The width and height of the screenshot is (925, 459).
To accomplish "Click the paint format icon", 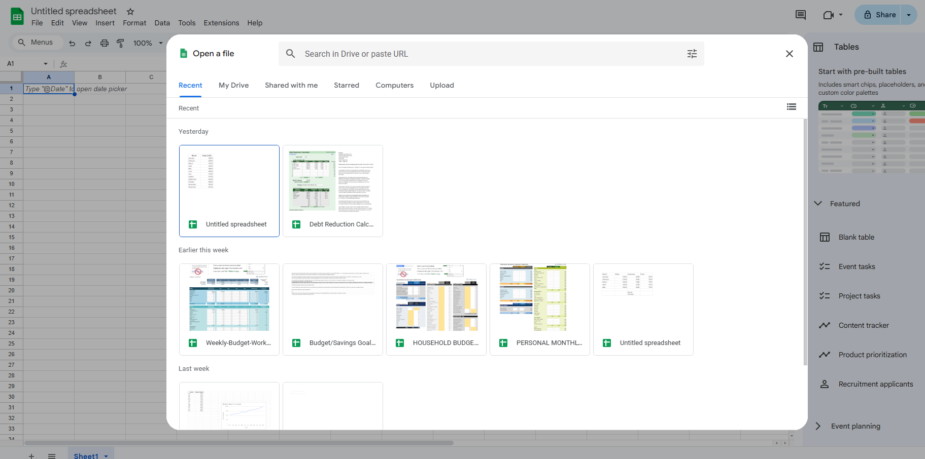I will 120,43.
